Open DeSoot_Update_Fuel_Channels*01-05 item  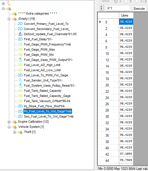50,34
